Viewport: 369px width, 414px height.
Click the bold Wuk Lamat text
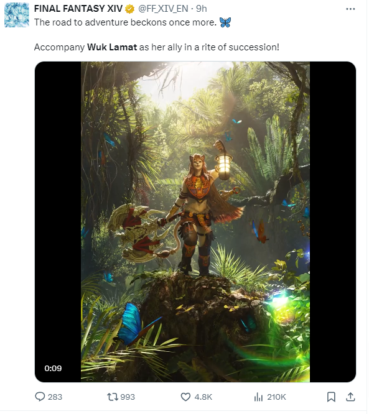(x=112, y=47)
